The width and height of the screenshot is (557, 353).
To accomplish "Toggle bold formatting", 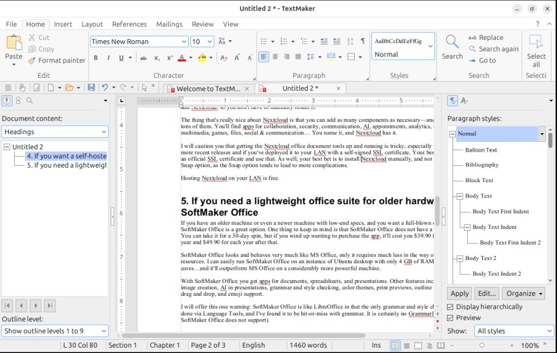I will click(x=96, y=58).
